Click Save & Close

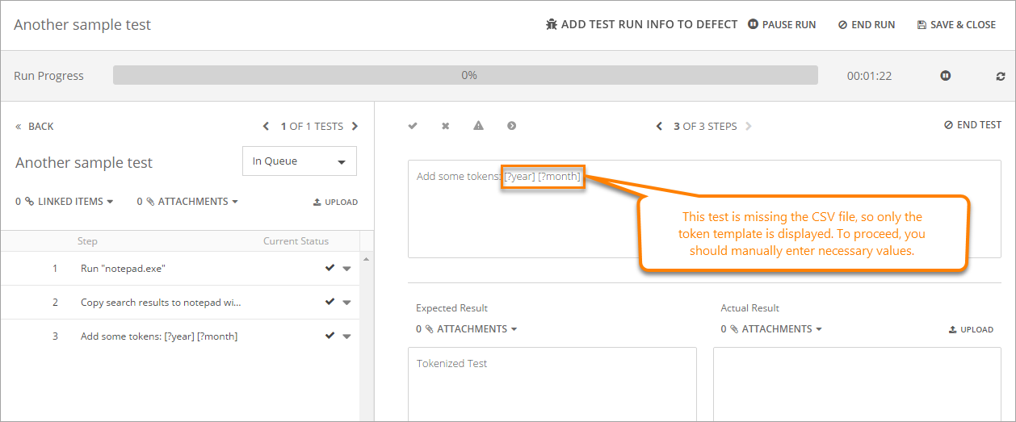coord(956,25)
